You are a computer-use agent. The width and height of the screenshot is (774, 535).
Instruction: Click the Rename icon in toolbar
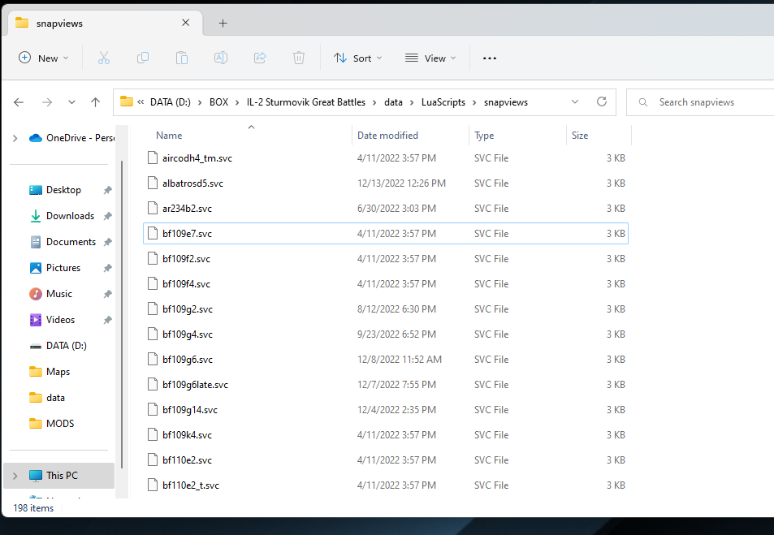220,58
